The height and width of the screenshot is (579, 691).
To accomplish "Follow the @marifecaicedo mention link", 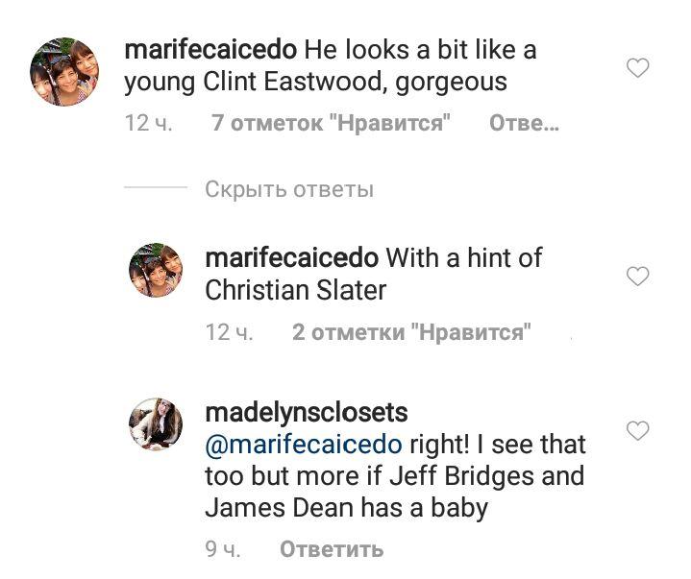I will 303,446.
